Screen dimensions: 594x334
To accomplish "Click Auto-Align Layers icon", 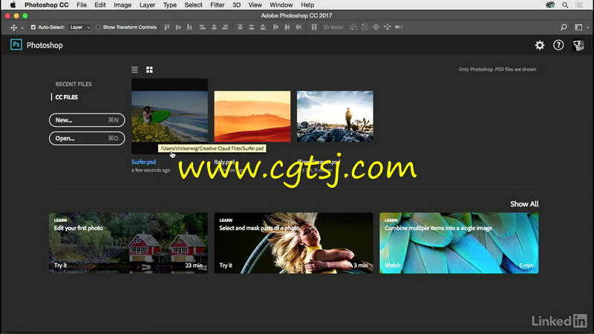I will 314,27.
